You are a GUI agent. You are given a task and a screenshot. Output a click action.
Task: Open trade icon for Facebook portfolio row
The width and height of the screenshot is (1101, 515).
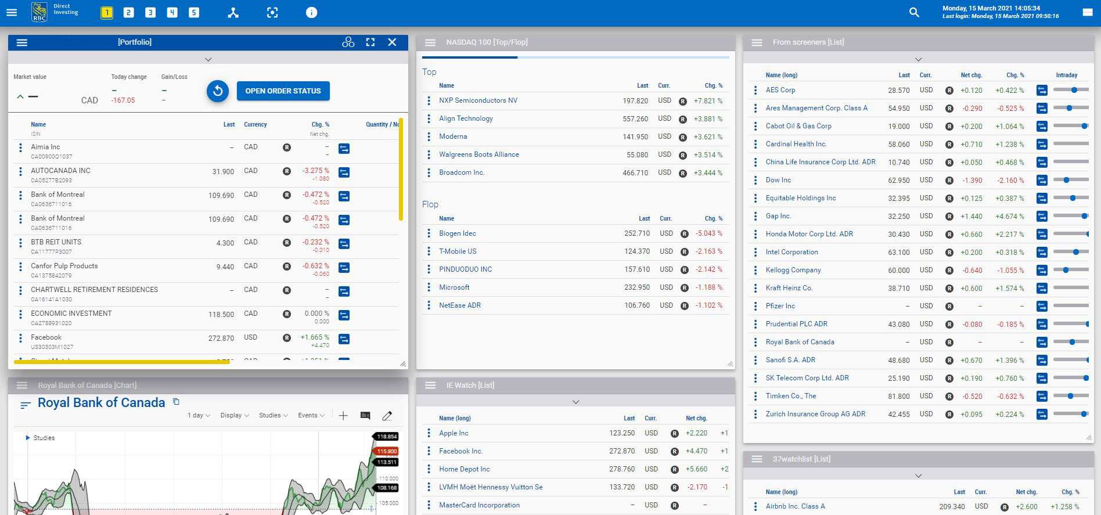[x=344, y=339]
